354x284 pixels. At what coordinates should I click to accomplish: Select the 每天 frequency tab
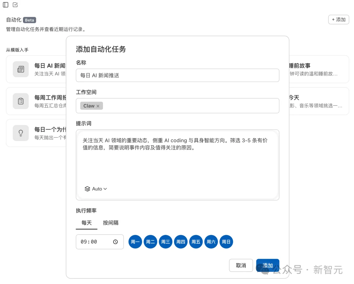click(86, 223)
